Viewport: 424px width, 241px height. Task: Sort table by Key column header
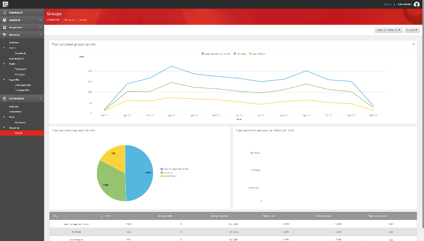pyautogui.click(x=55, y=216)
